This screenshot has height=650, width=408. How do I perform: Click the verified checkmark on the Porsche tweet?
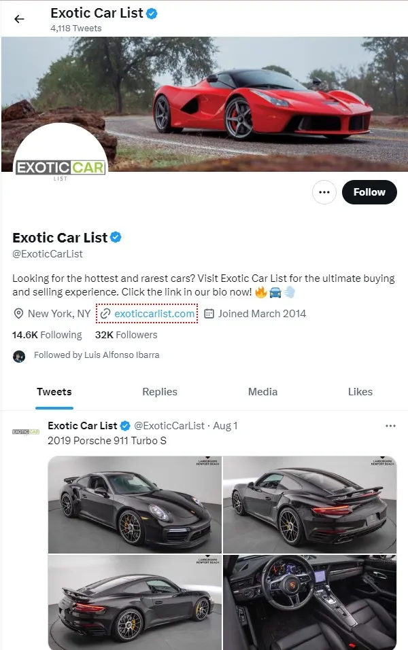[124, 426]
